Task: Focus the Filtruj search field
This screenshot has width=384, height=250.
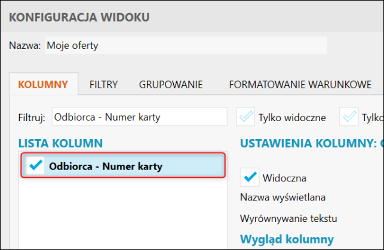Action: (x=139, y=117)
